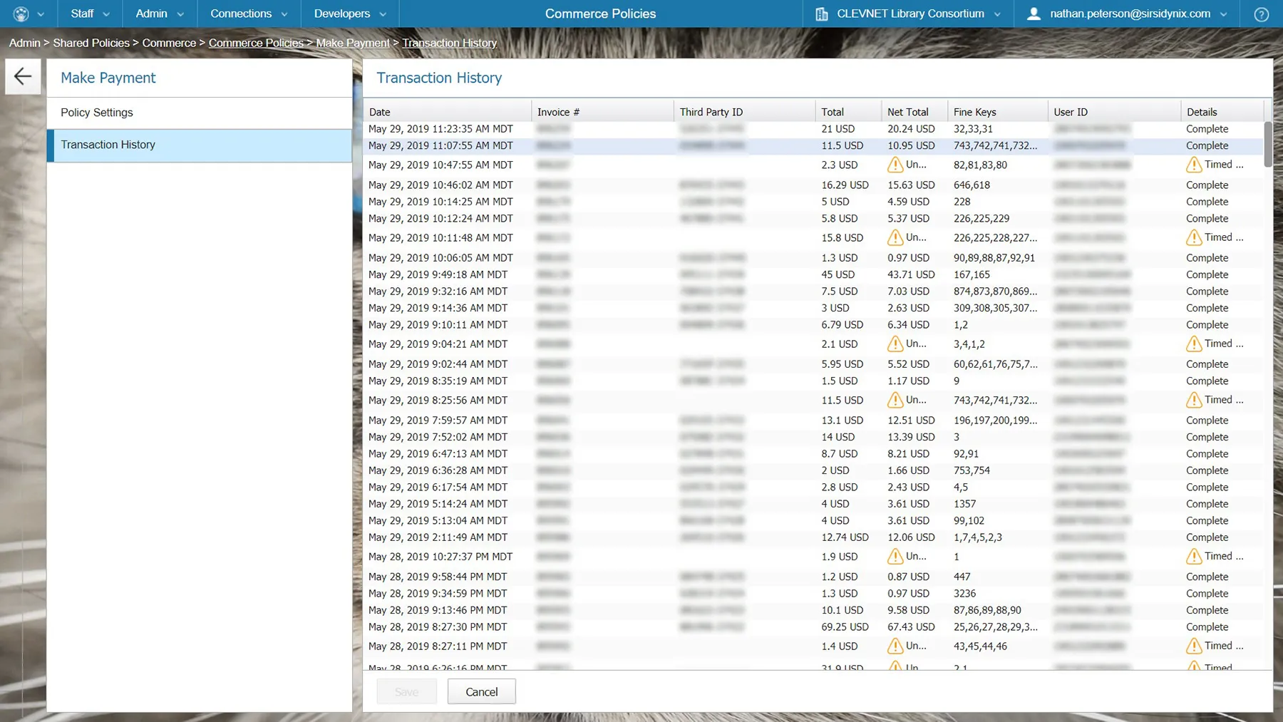Click Net Total warning icon for 10:11:48 AM row
1283x722 pixels.
(895, 237)
